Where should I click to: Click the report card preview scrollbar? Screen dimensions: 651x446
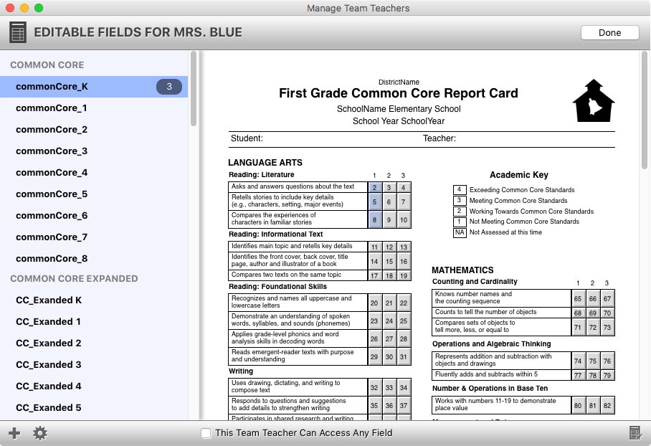pyautogui.click(x=644, y=110)
